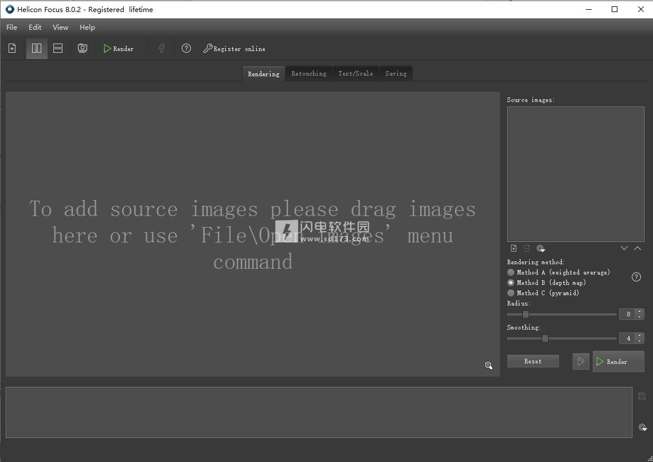The image size is (653, 462).
Task: Click Render in the top toolbar
Action: point(119,49)
